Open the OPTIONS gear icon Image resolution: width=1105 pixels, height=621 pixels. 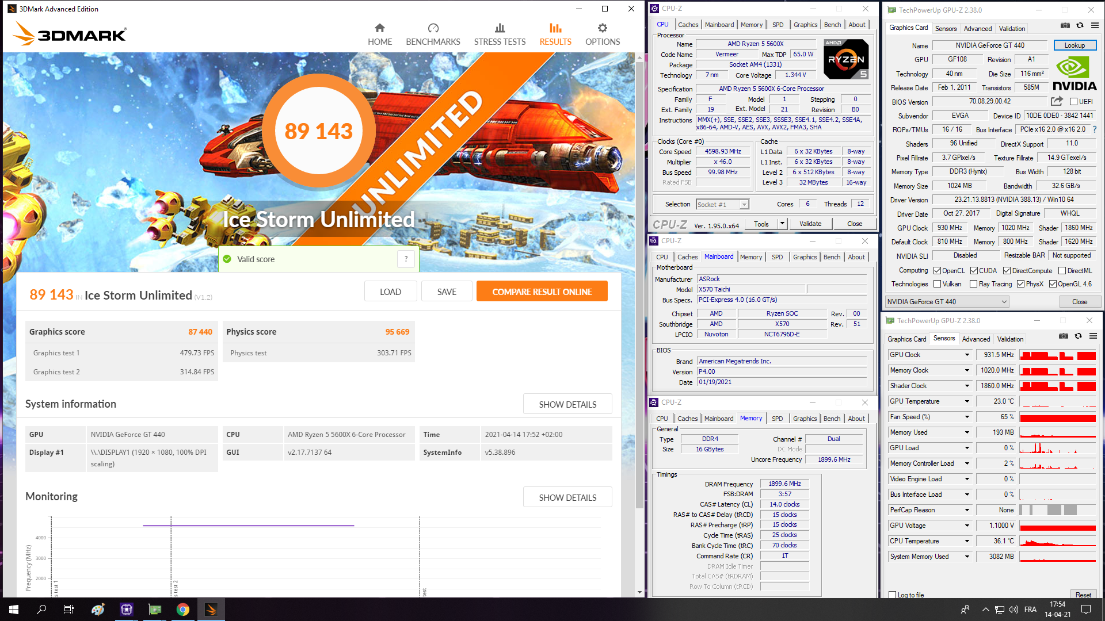[x=603, y=28]
